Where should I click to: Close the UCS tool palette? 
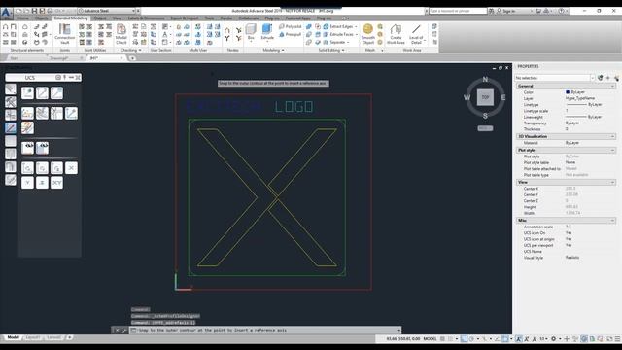point(78,78)
